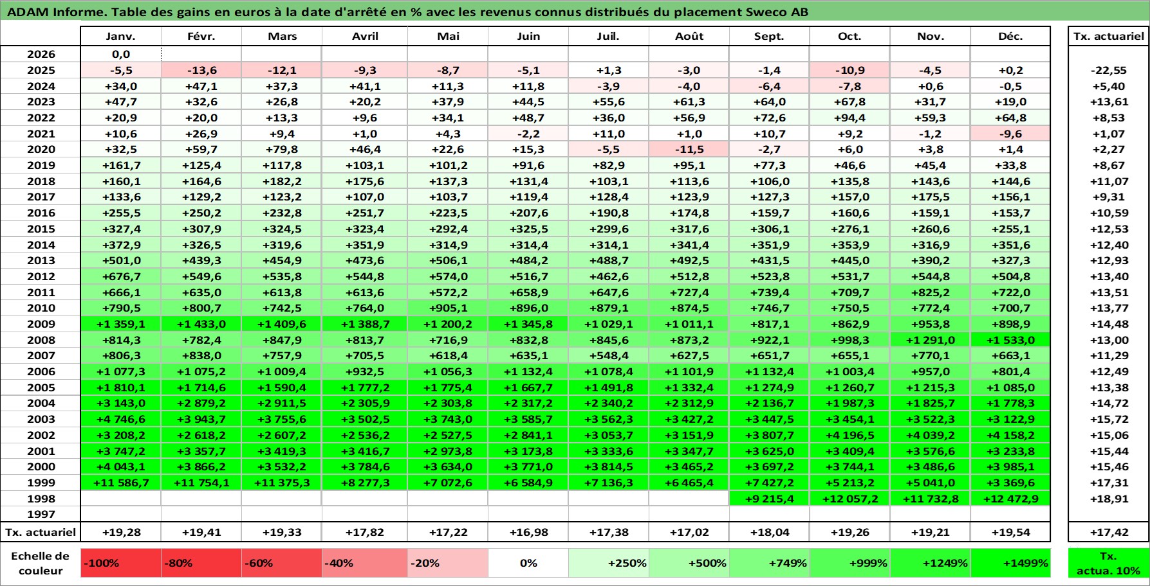The image size is (1150, 586).
Task: Select the 2009 row label
Action: (41, 324)
